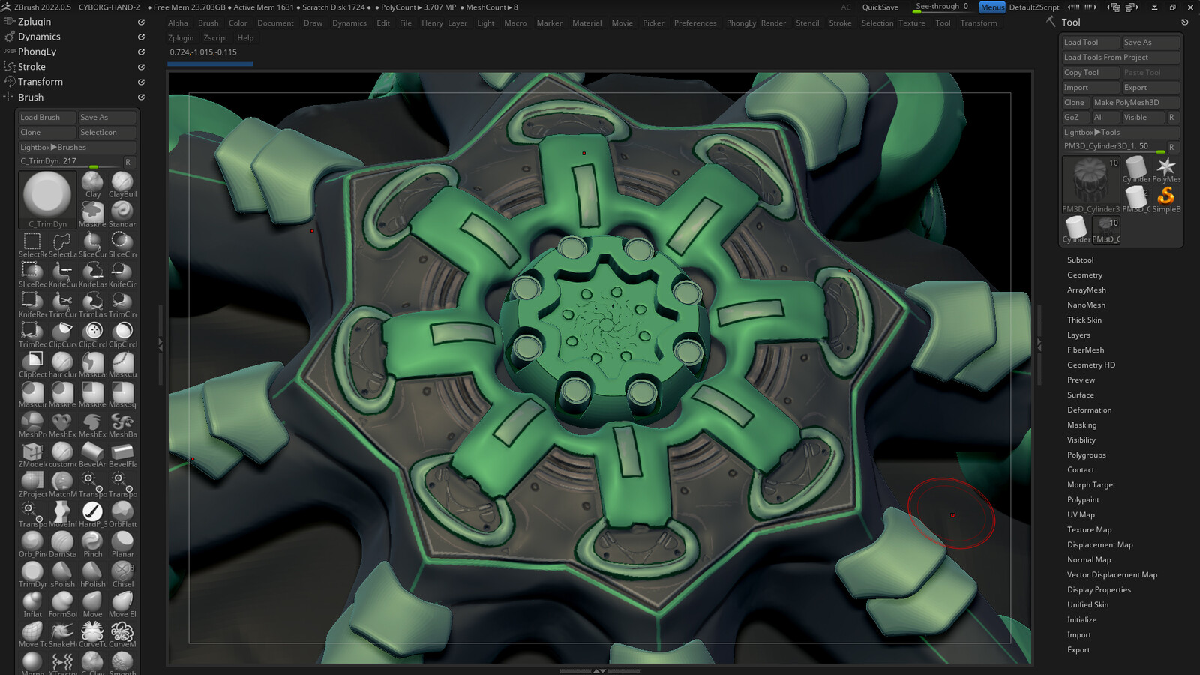
Task: Adjust the See-through slider
Action: click(x=943, y=7)
